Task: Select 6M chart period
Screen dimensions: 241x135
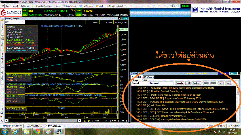Action: click(x=114, y=121)
